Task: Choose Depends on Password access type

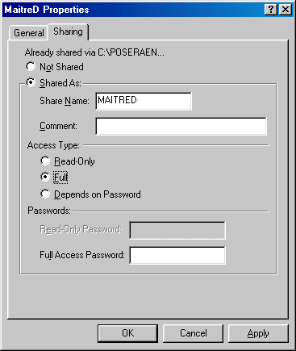Action: [45, 194]
